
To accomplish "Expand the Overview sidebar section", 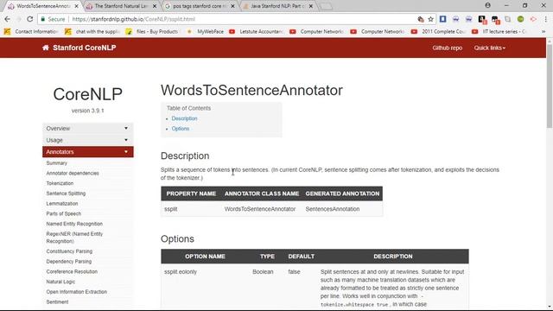I will pos(88,129).
